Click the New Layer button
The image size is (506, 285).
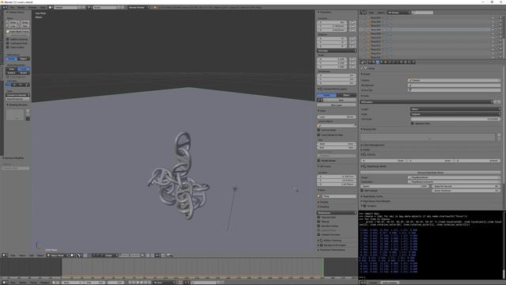coord(337,105)
